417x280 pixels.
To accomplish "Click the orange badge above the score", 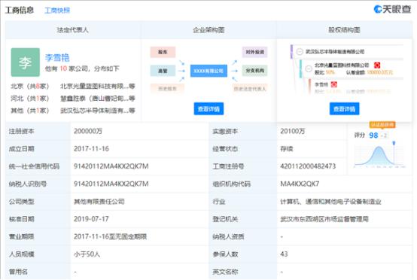I will click(382, 124).
